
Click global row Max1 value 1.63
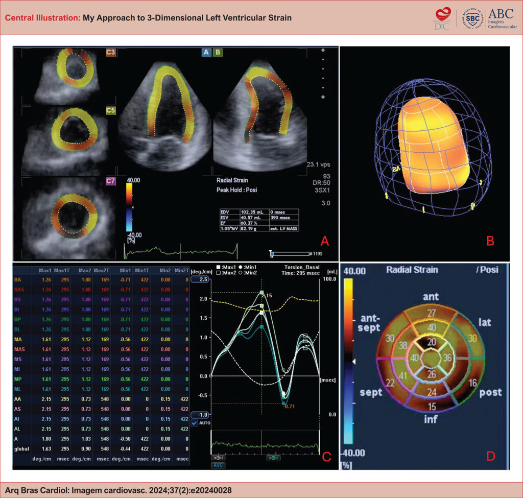46,449
